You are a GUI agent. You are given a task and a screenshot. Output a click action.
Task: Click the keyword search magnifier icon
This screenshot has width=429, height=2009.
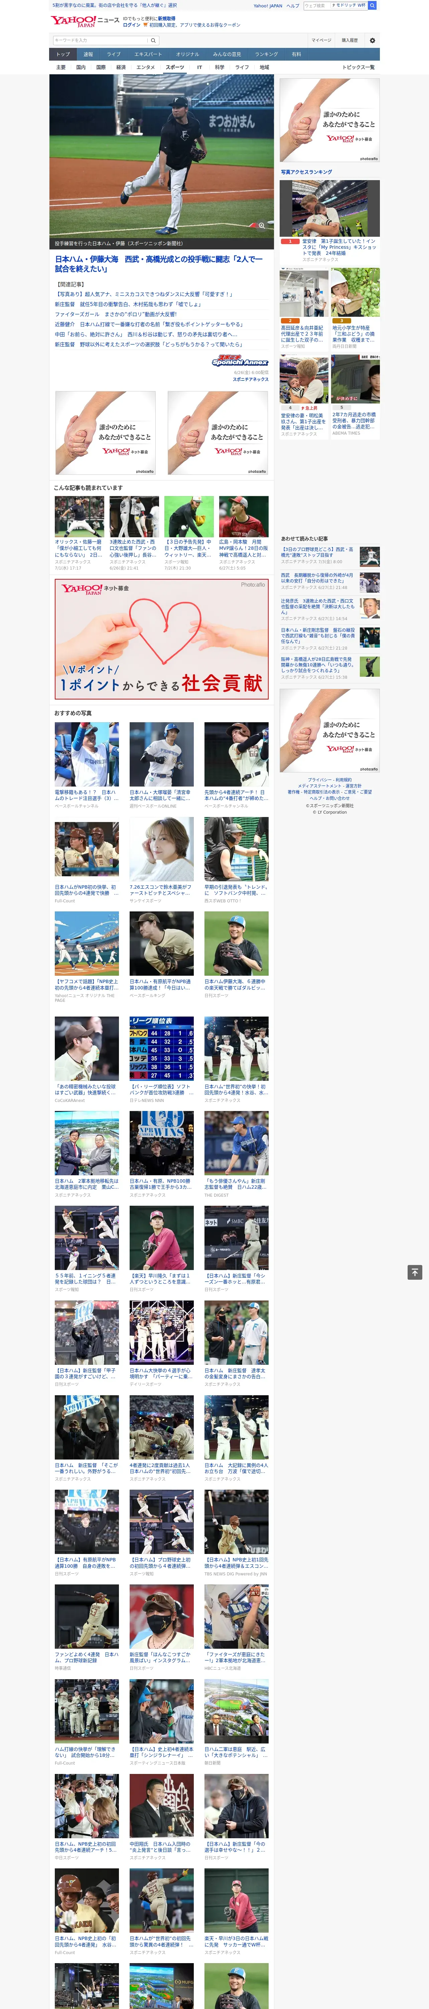(153, 41)
